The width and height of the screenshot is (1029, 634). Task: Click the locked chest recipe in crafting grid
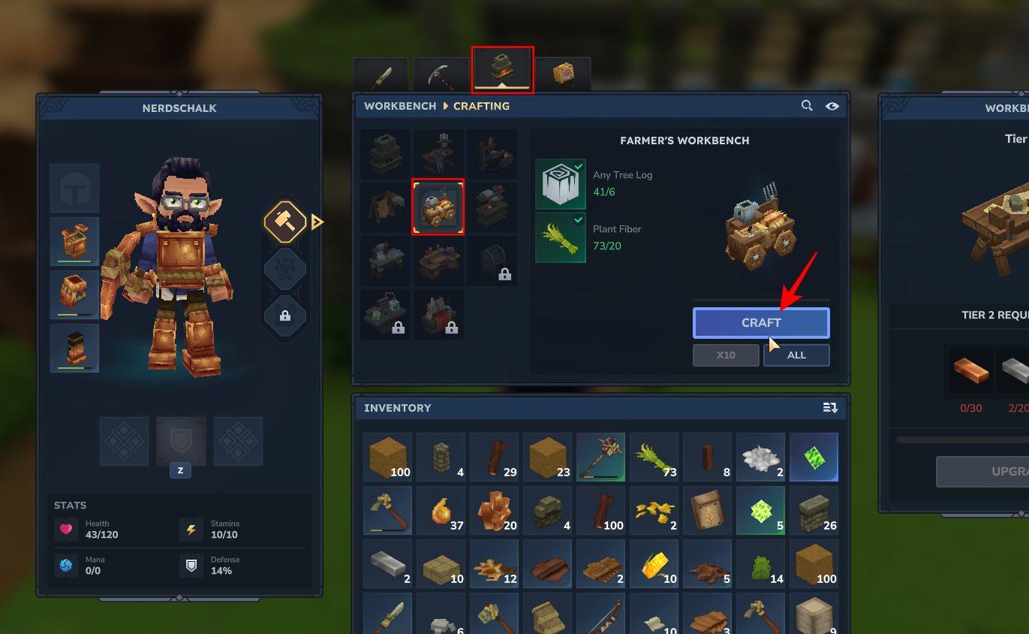(x=492, y=261)
